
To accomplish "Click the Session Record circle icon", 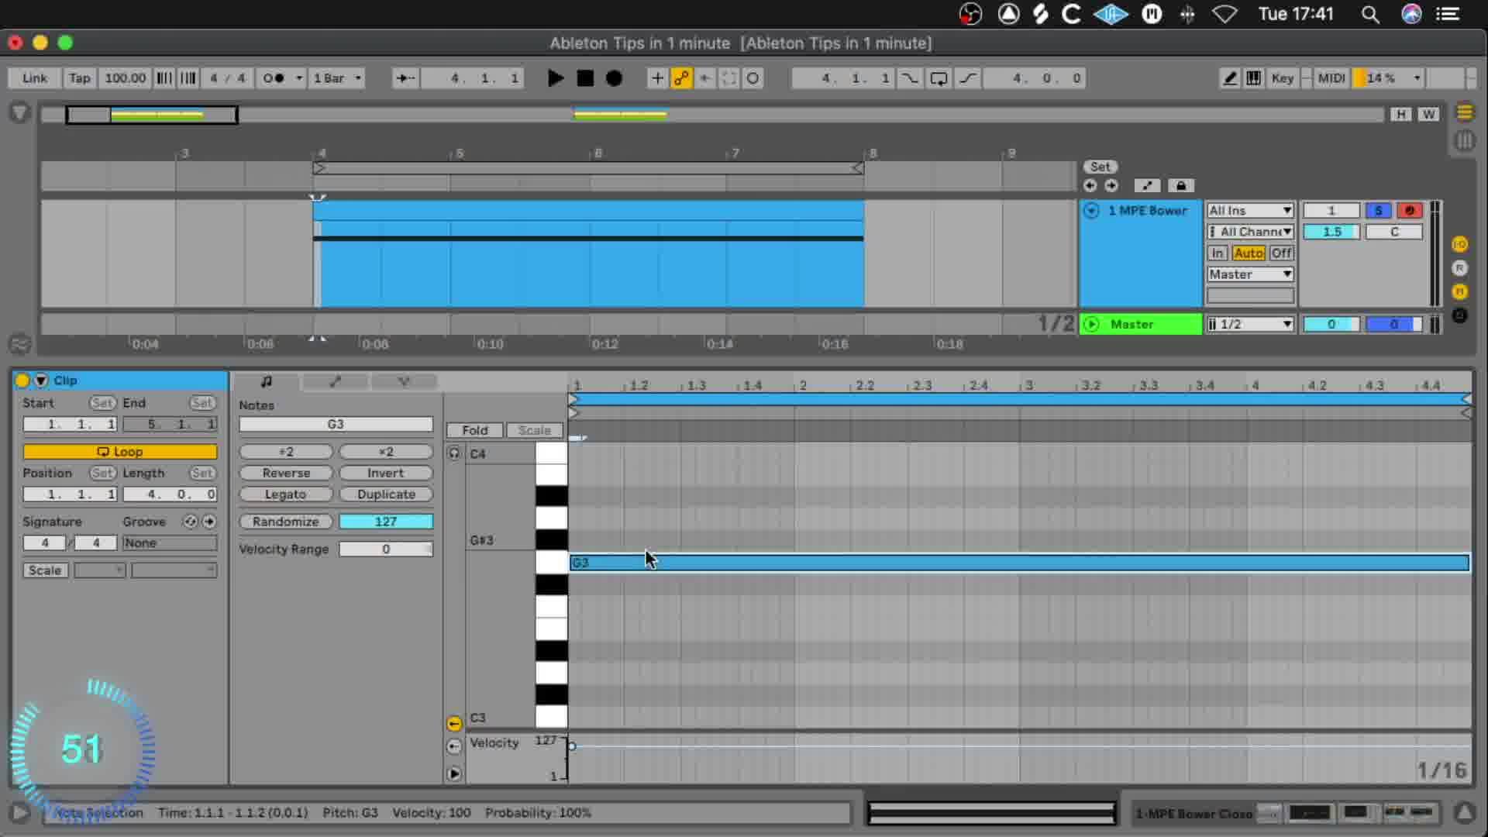I will coord(753,78).
